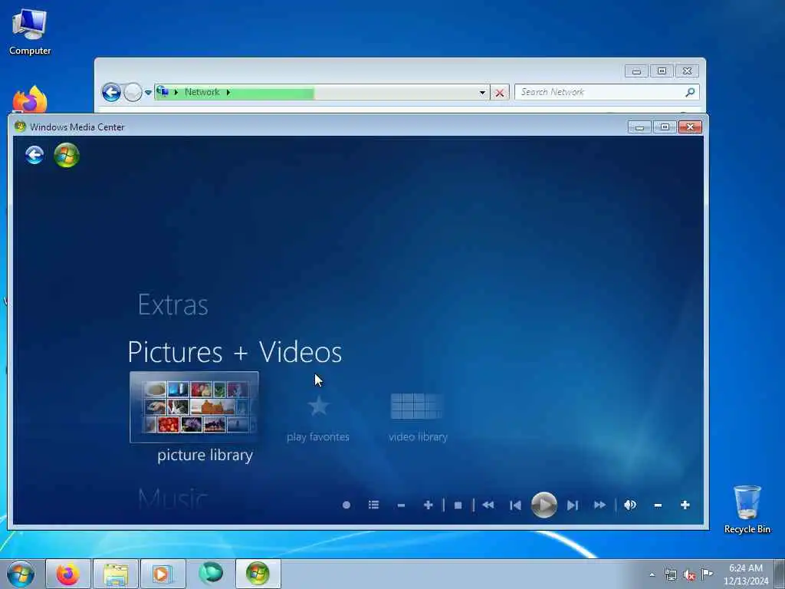Select the Music menu strip
Screen dimensions: 785x589
point(172,499)
